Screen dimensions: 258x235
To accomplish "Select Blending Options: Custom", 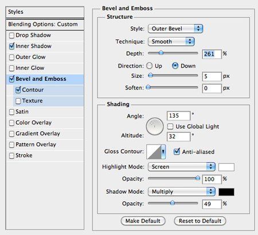I will point(45,25).
